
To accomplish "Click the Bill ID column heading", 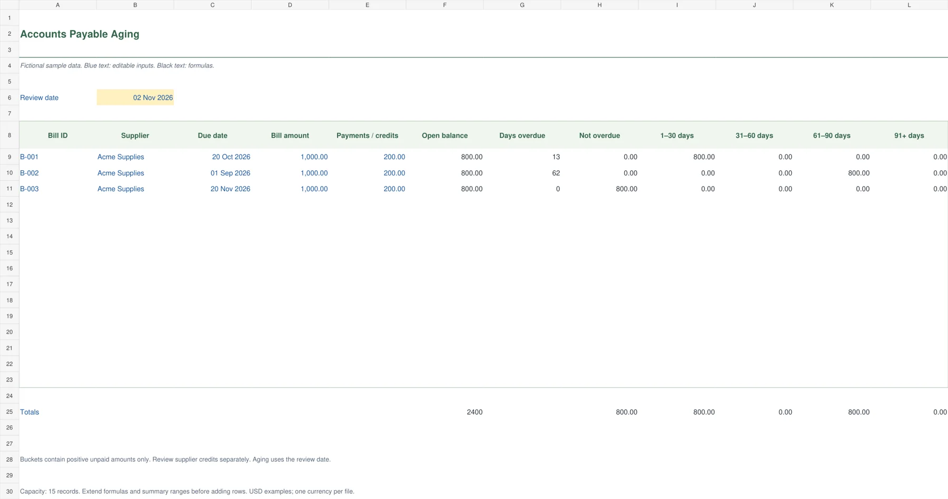I will (58, 135).
